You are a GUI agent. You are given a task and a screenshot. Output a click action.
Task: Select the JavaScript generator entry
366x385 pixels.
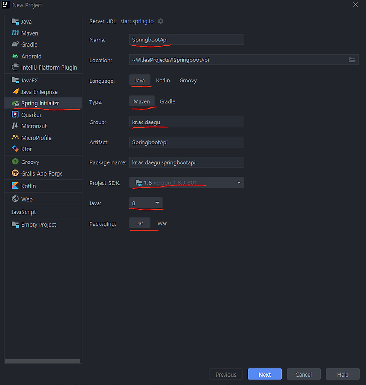(43, 212)
